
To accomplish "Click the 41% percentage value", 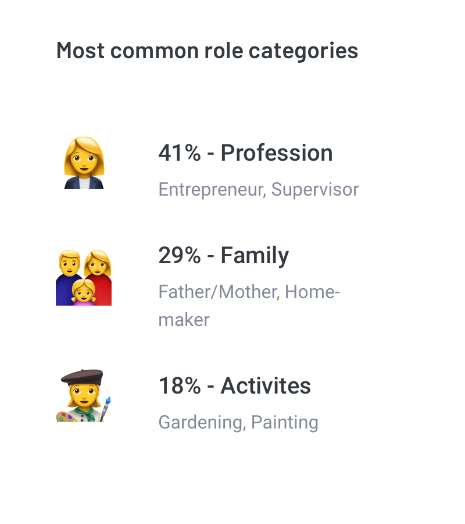I will click(179, 153).
